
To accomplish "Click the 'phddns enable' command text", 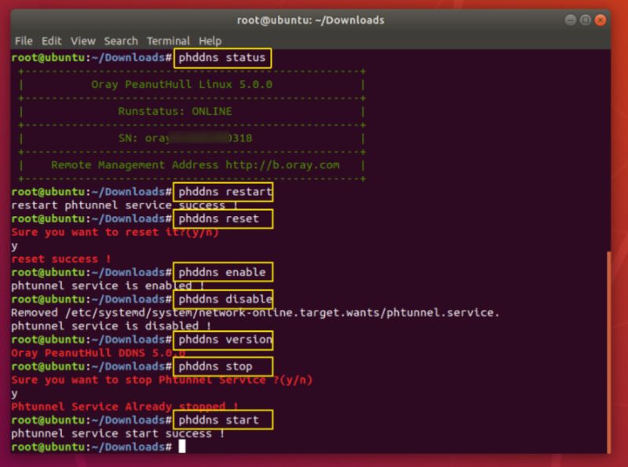I will pos(223,272).
